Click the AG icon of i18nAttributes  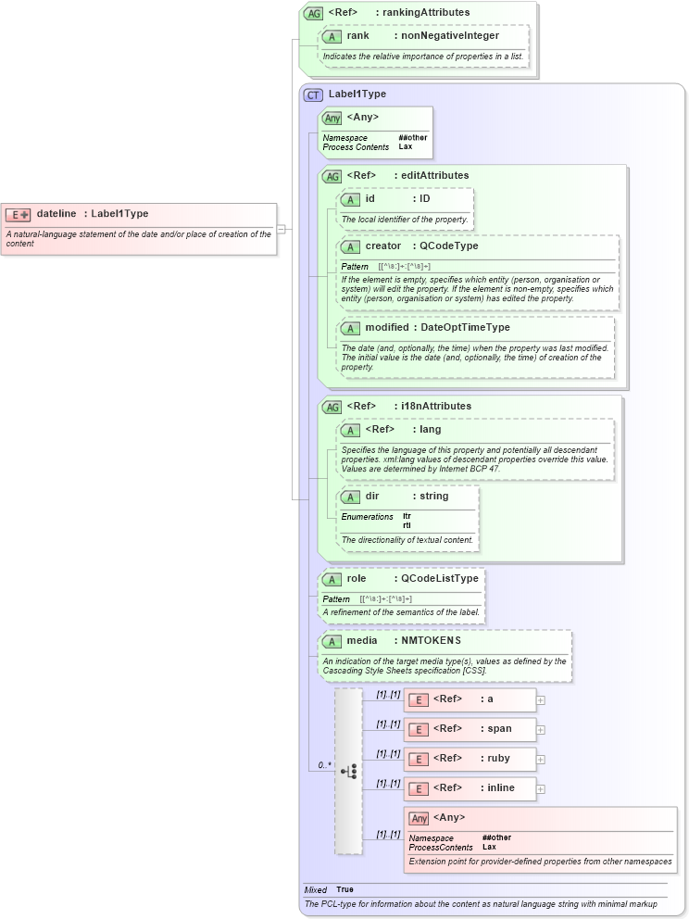[332, 407]
